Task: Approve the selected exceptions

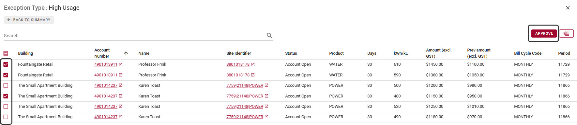Action: (x=544, y=33)
